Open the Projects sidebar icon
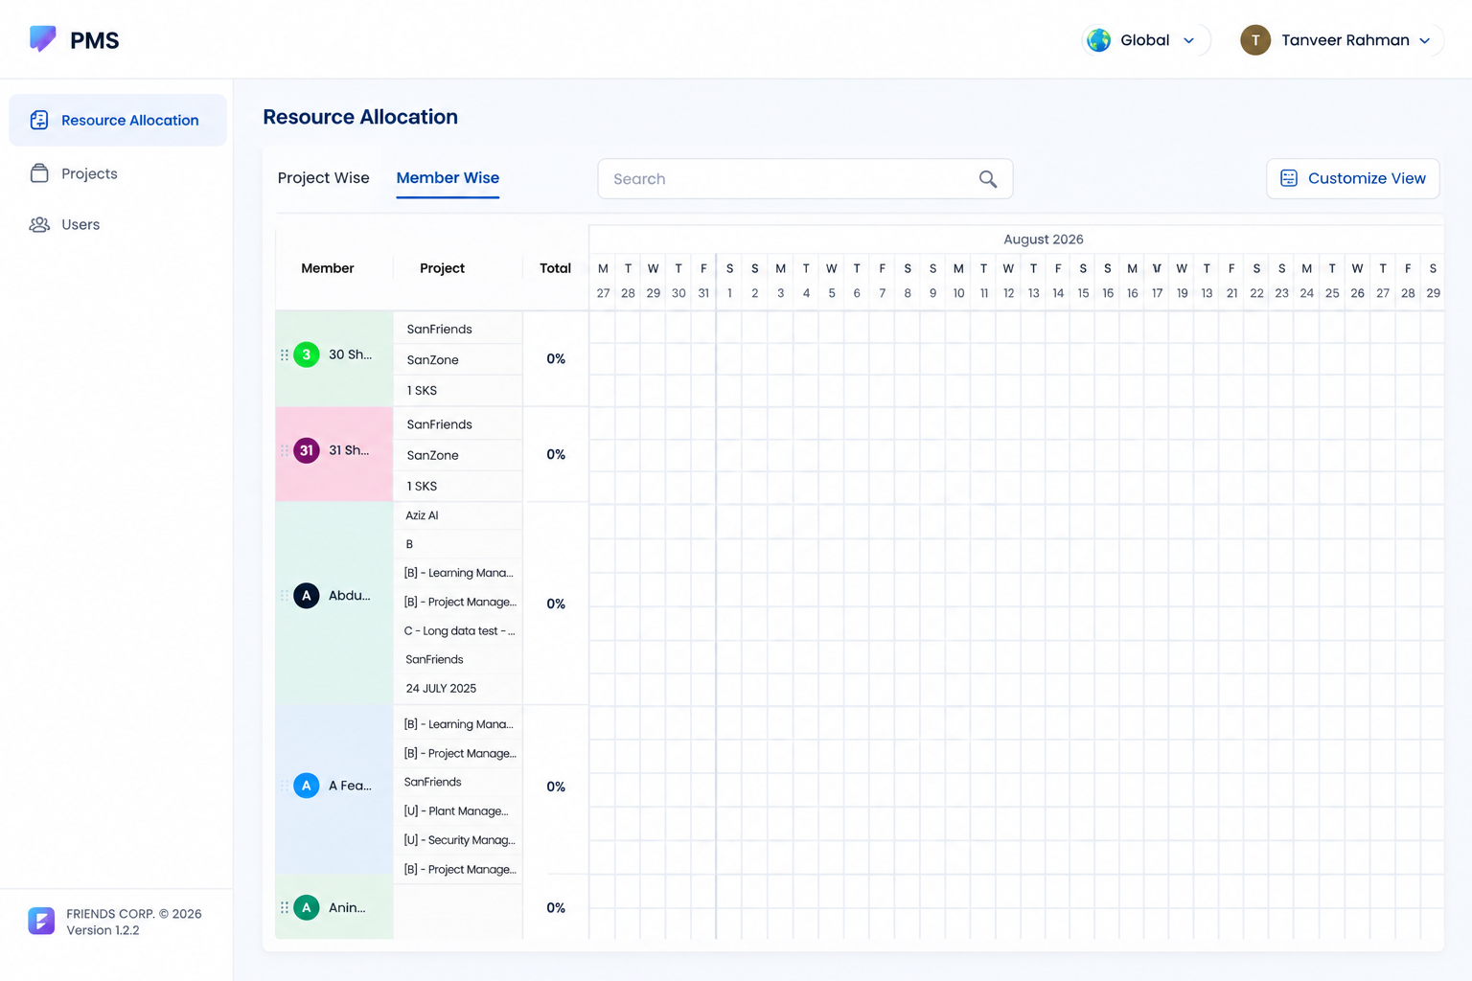 coord(39,173)
